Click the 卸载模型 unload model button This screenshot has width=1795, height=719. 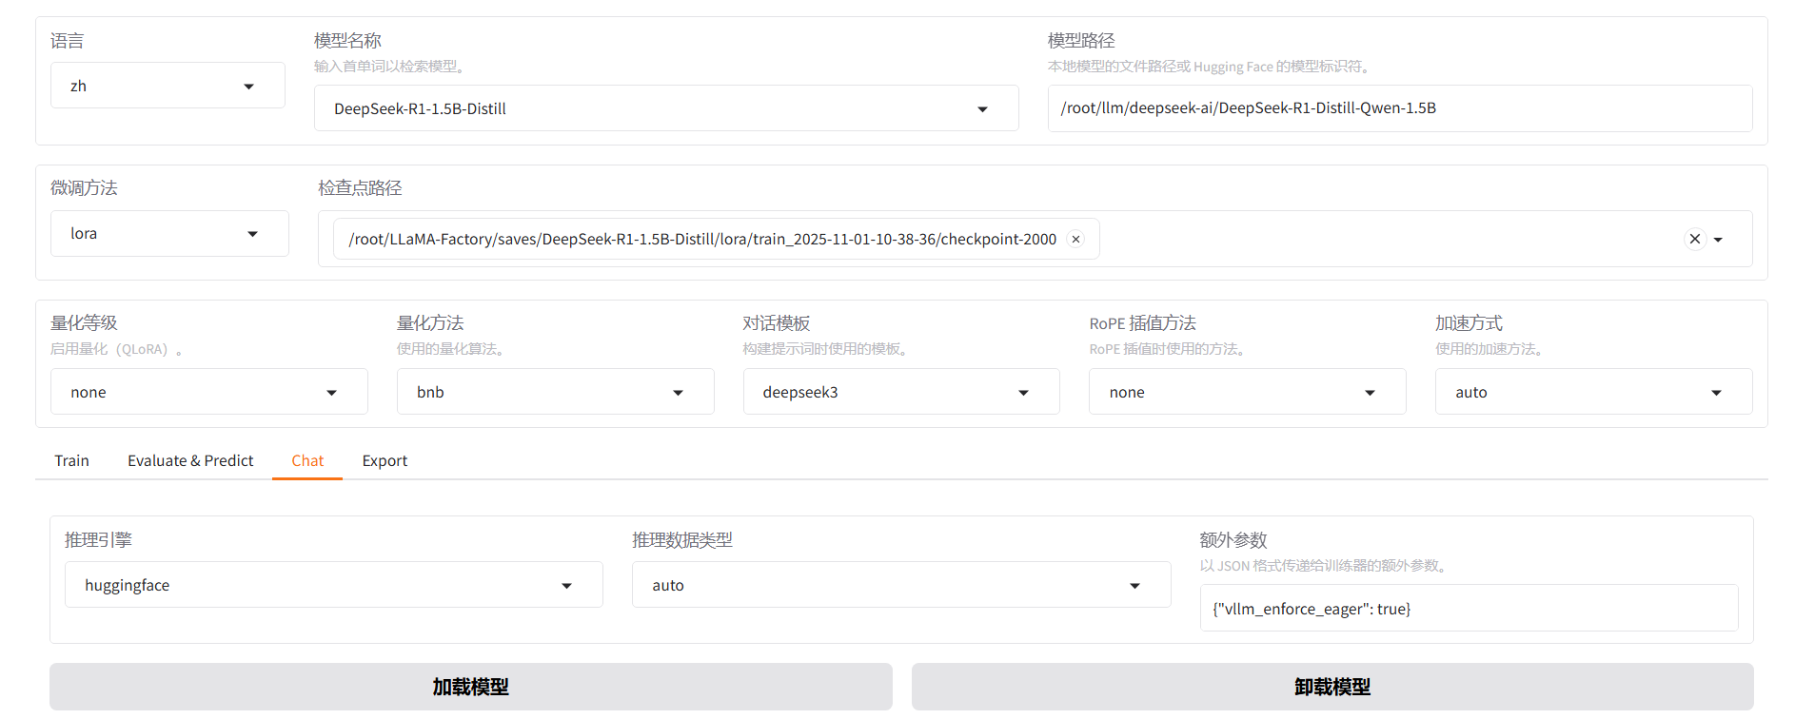click(1331, 687)
